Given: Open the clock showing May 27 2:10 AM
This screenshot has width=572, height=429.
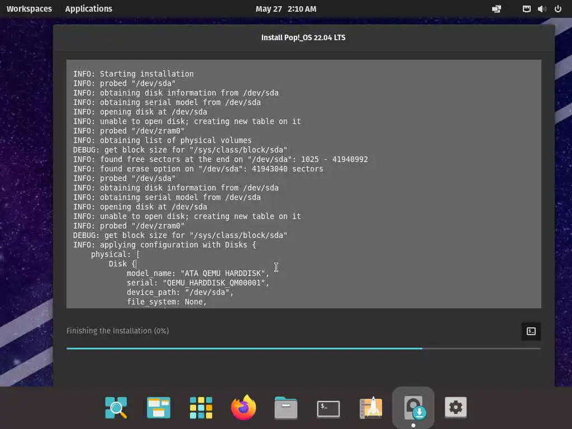Looking at the screenshot, I should (x=286, y=9).
